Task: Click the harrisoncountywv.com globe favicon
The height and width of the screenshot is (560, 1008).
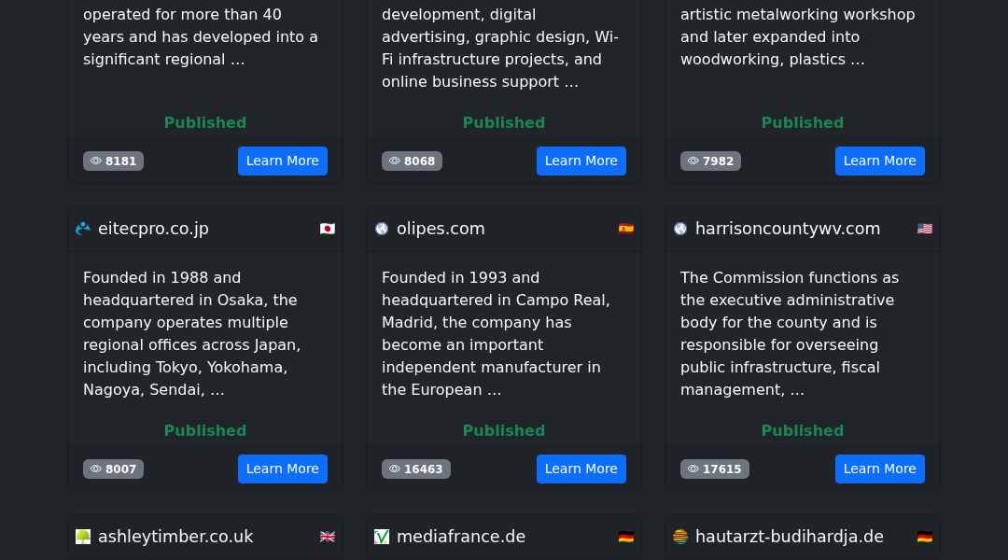Action: (680, 229)
